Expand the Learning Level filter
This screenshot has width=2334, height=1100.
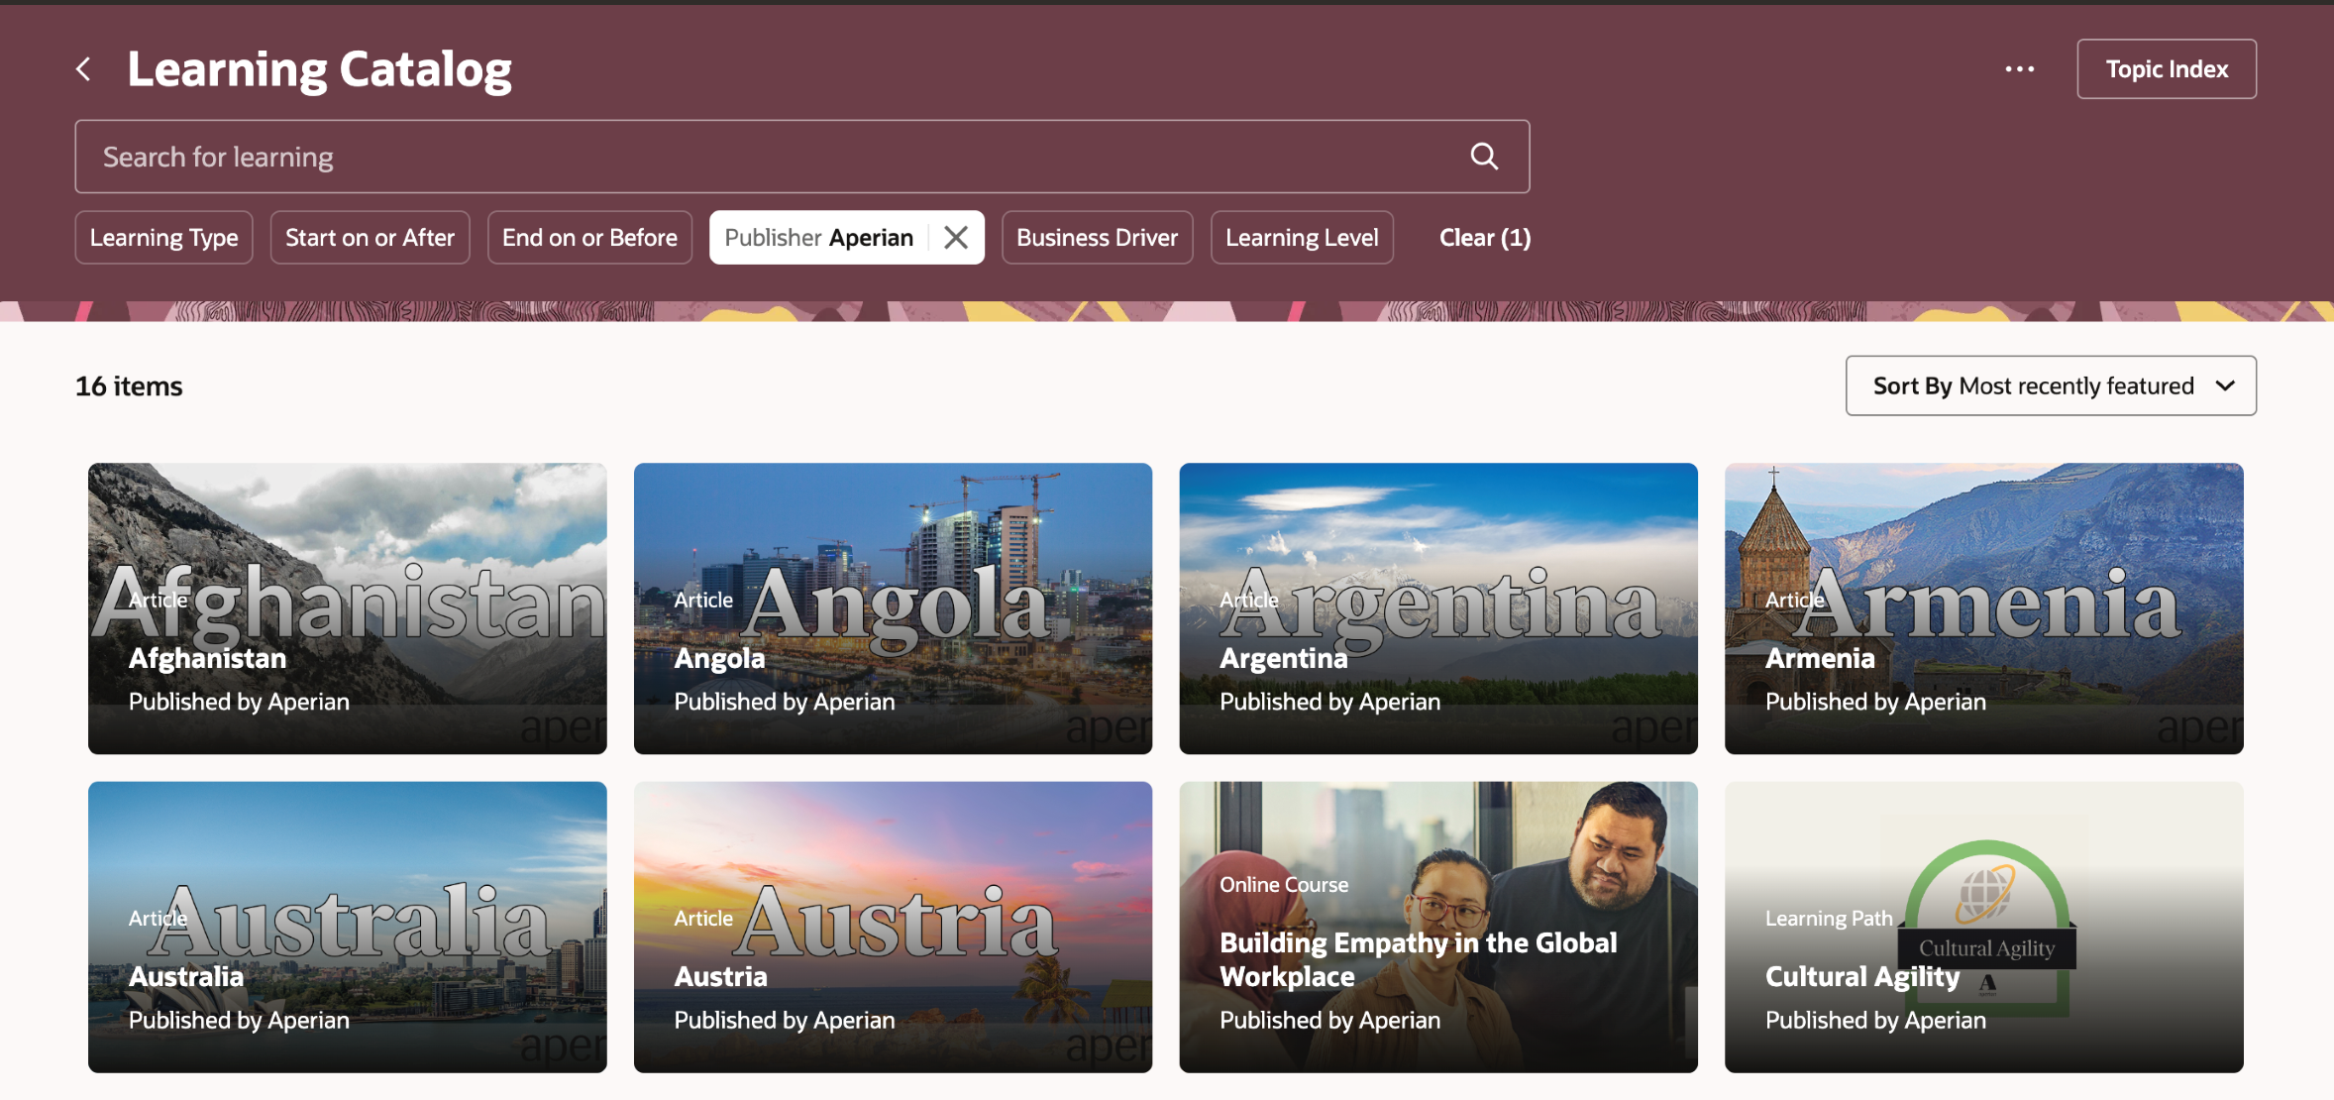tap(1301, 238)
